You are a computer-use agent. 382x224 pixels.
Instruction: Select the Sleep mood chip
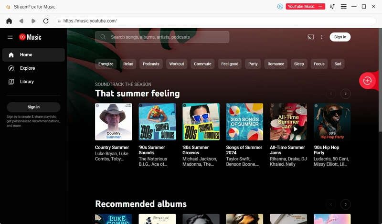(x=299, y=64)
